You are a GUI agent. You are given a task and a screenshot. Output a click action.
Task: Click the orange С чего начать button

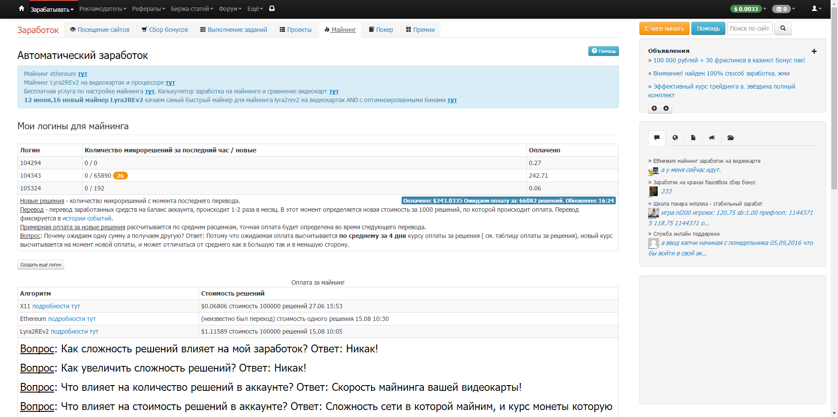pyautogui.click(x=664, y=28)
